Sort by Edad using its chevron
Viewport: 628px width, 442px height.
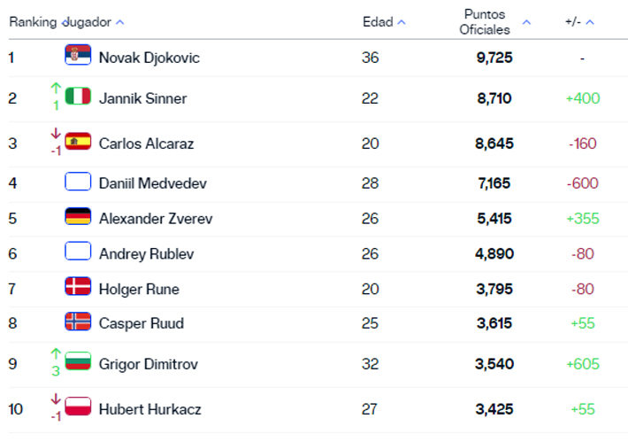402,22
